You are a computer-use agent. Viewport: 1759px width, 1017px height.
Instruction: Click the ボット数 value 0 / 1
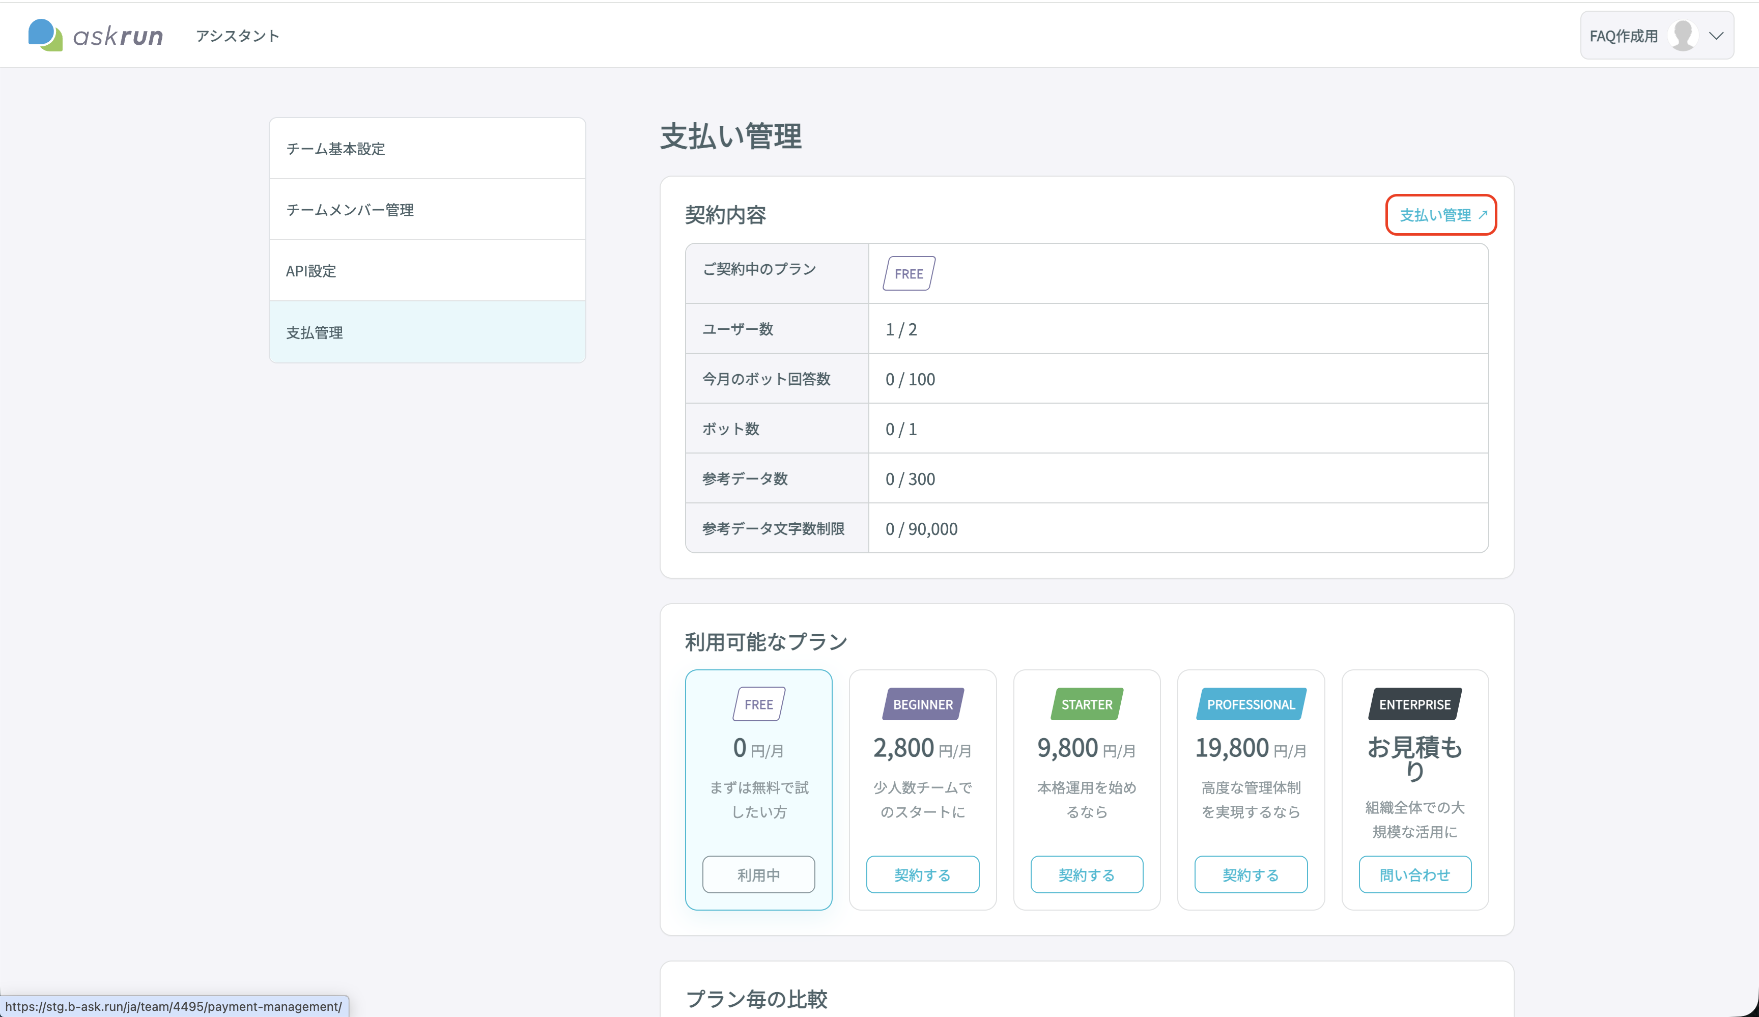[x=901, y=429]
